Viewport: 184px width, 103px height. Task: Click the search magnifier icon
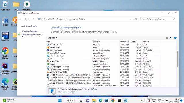[x=174, y=19]
